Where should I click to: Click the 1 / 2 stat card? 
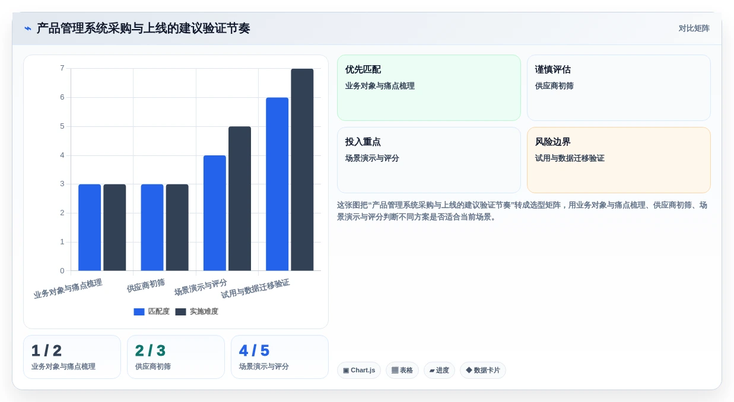72,357
